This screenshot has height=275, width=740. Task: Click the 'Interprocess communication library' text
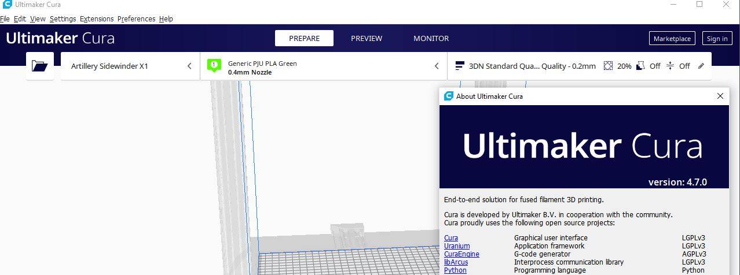point(569,262)
